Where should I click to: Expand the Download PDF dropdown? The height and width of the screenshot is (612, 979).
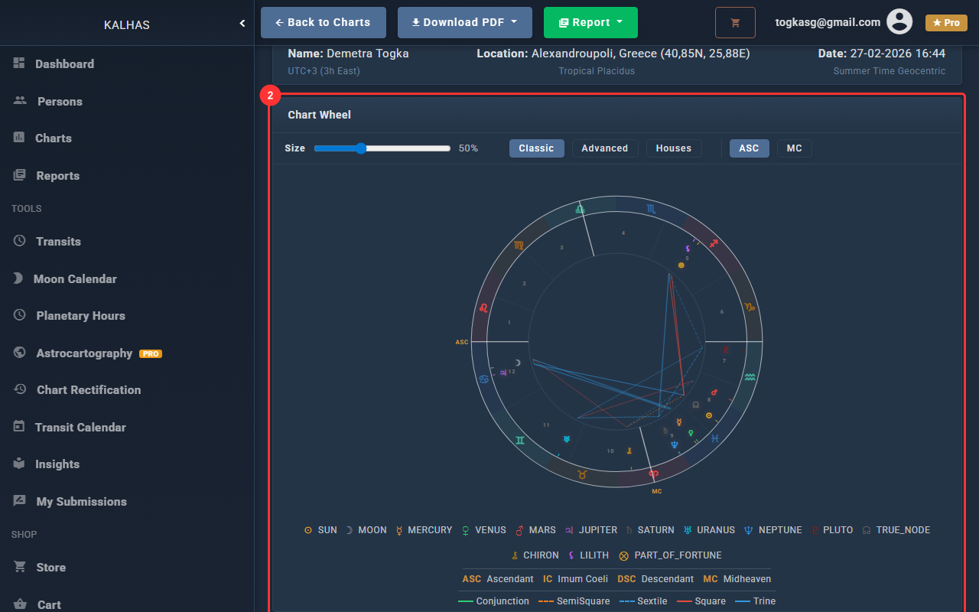pyautogui.click(x=464, y=23)
